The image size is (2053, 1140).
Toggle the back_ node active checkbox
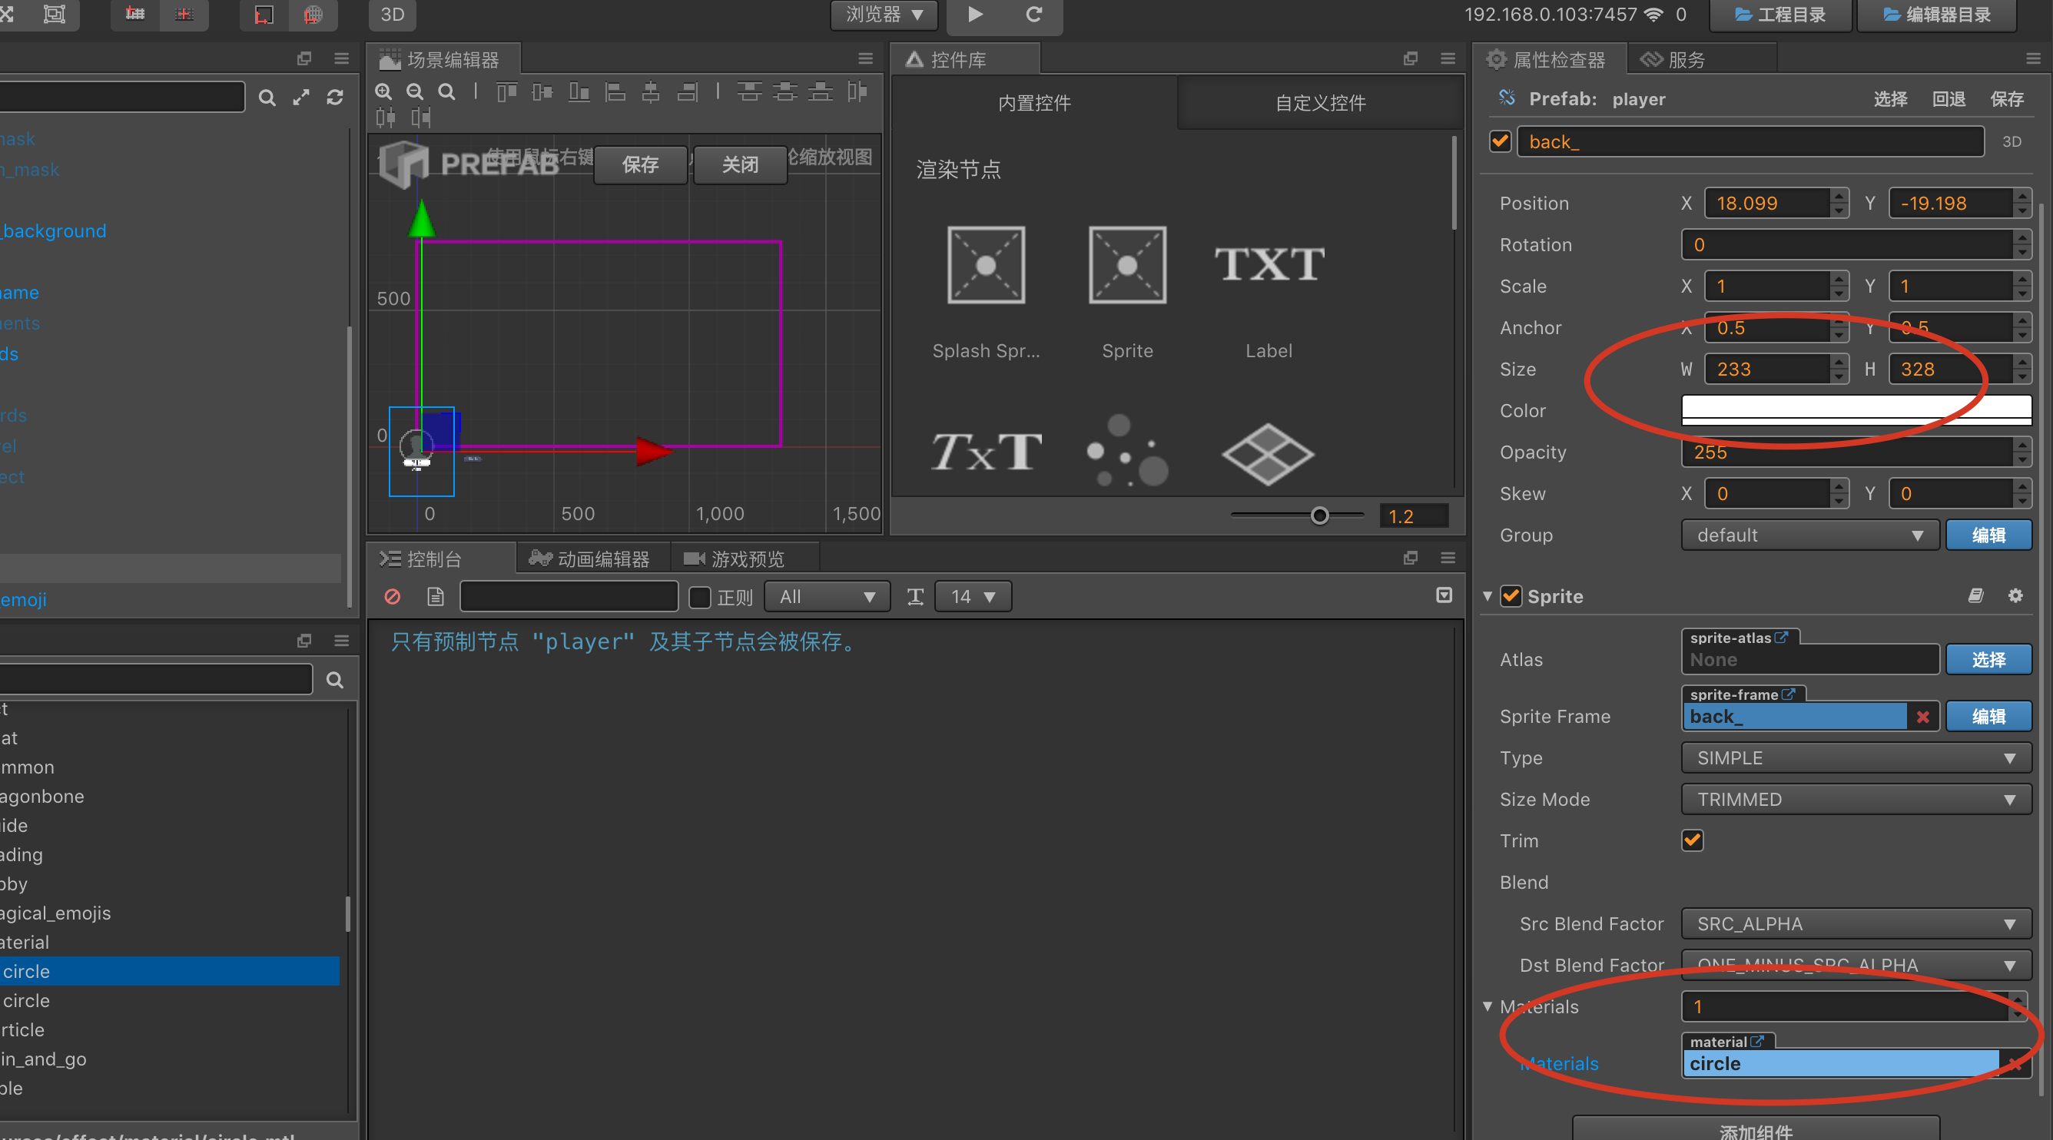pyautogui.click(x=1500, y=142)
